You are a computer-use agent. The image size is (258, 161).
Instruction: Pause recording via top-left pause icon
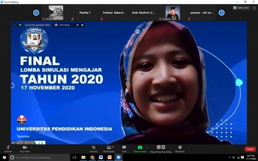point(77,25)
